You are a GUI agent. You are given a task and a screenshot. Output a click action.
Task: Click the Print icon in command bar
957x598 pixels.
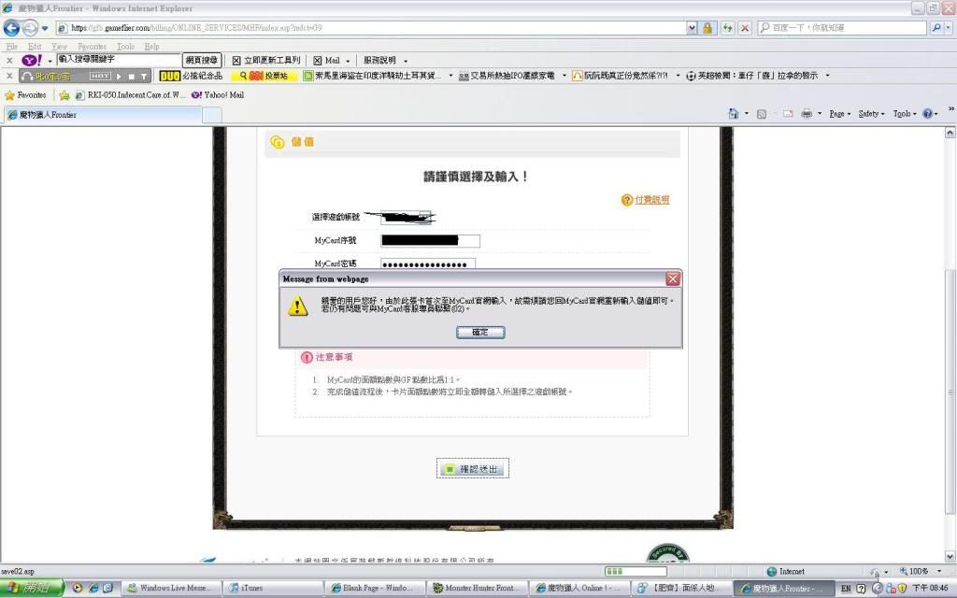point(806,114)
